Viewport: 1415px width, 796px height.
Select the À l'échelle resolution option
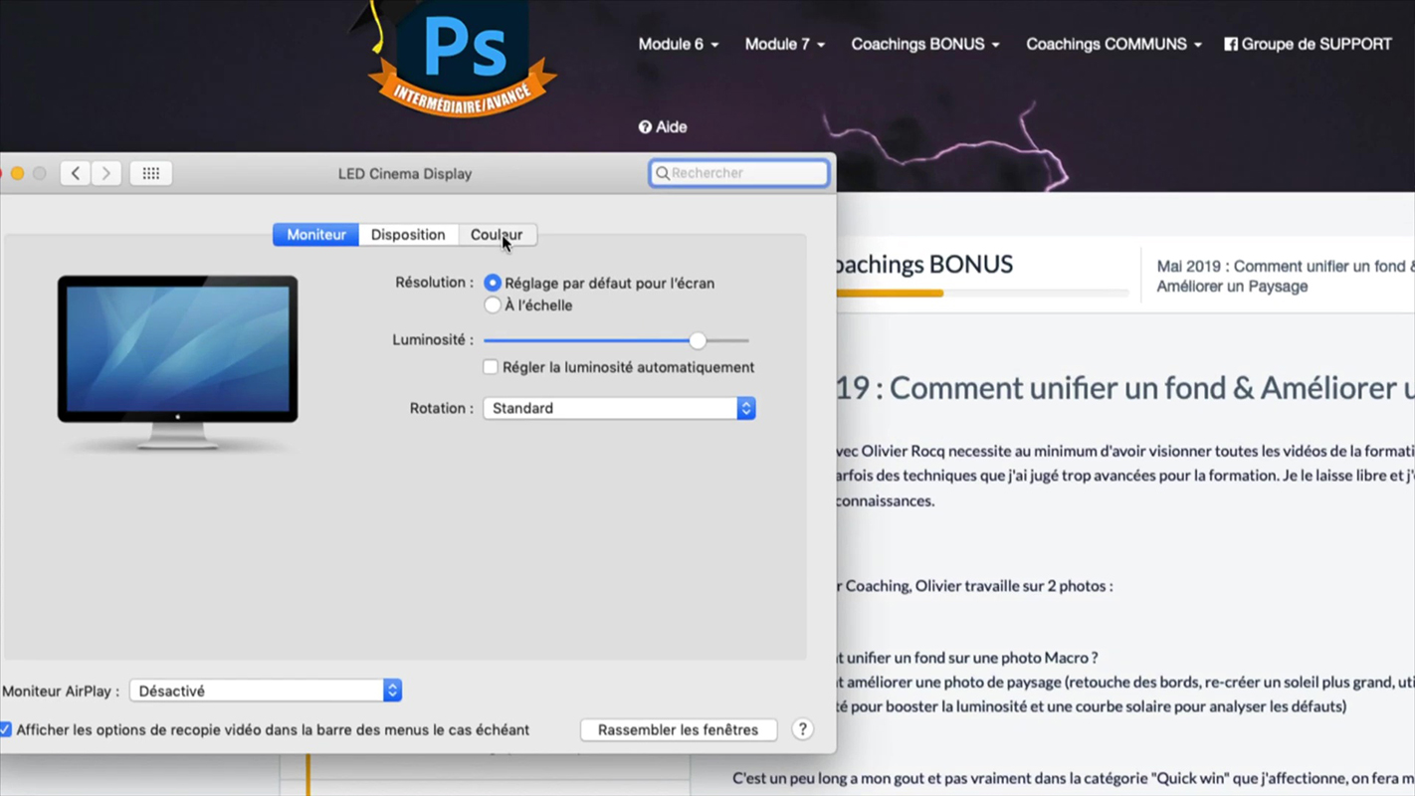tap(493, 305)
